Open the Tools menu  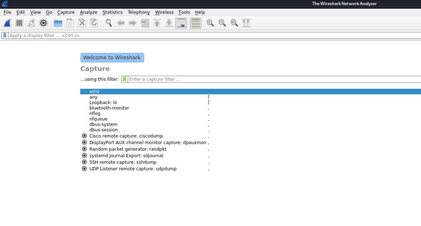(x=184, y=12)
